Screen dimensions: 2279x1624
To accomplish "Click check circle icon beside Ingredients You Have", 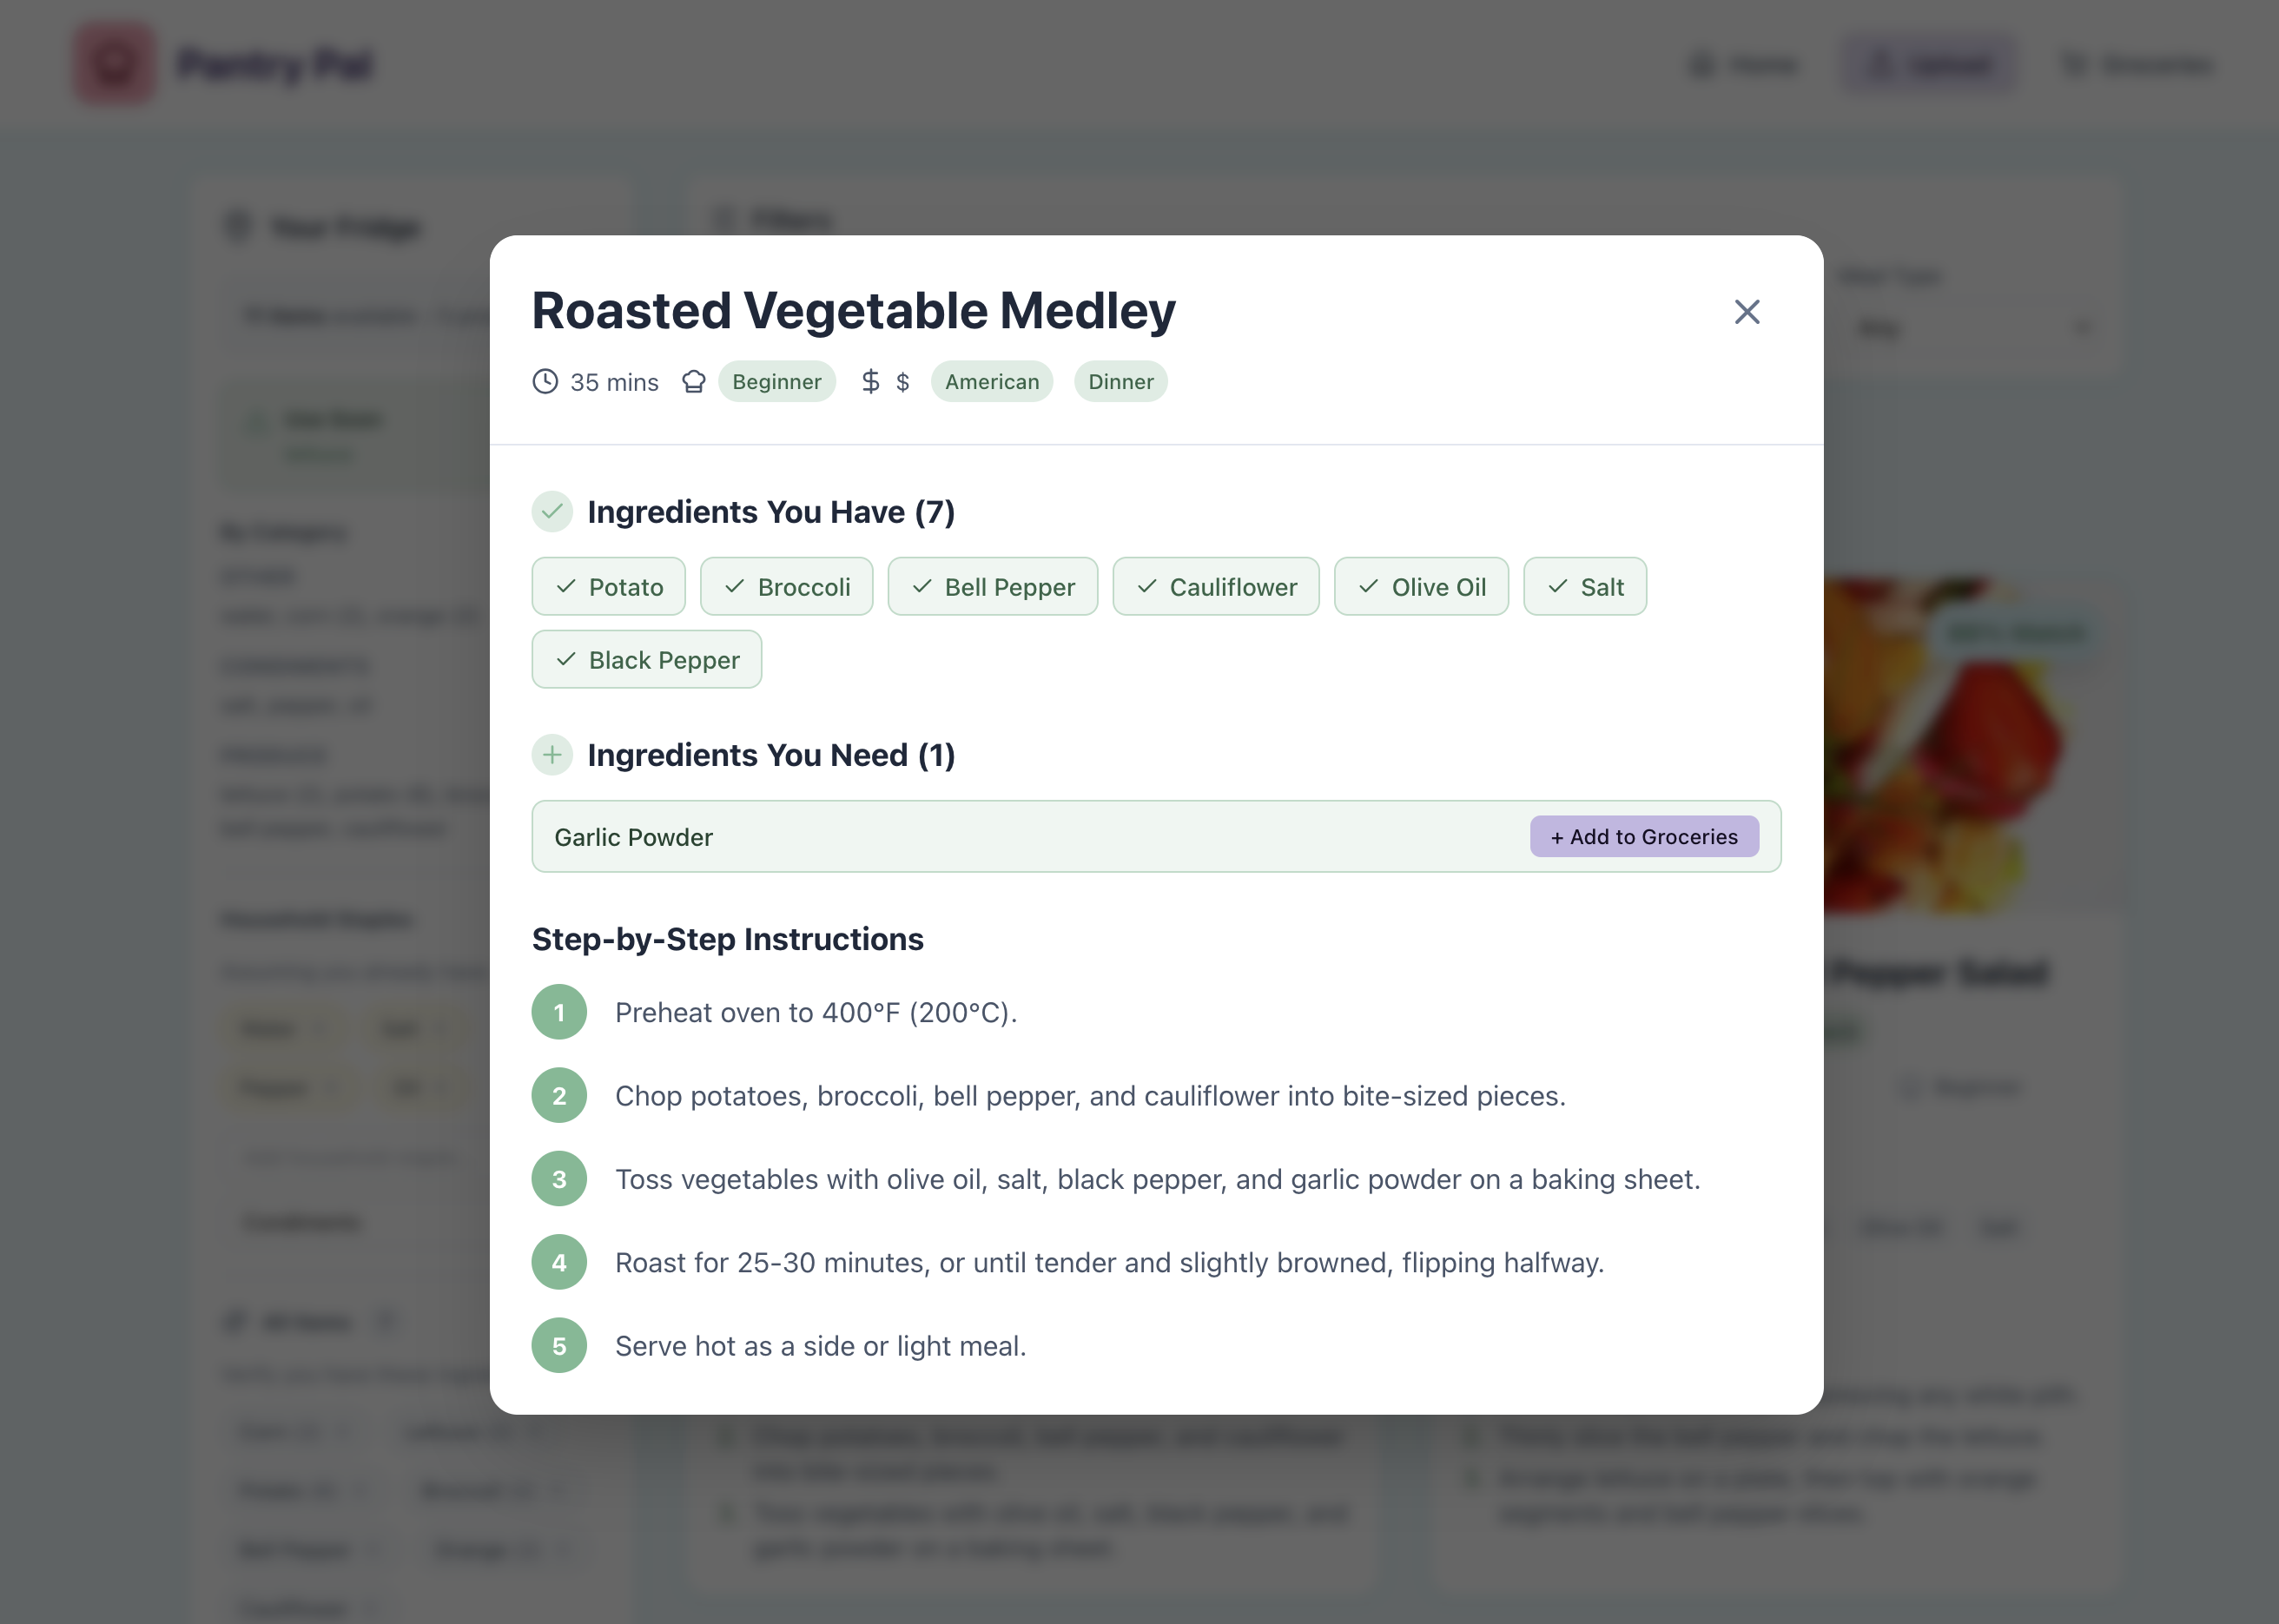I will [552, 512].
